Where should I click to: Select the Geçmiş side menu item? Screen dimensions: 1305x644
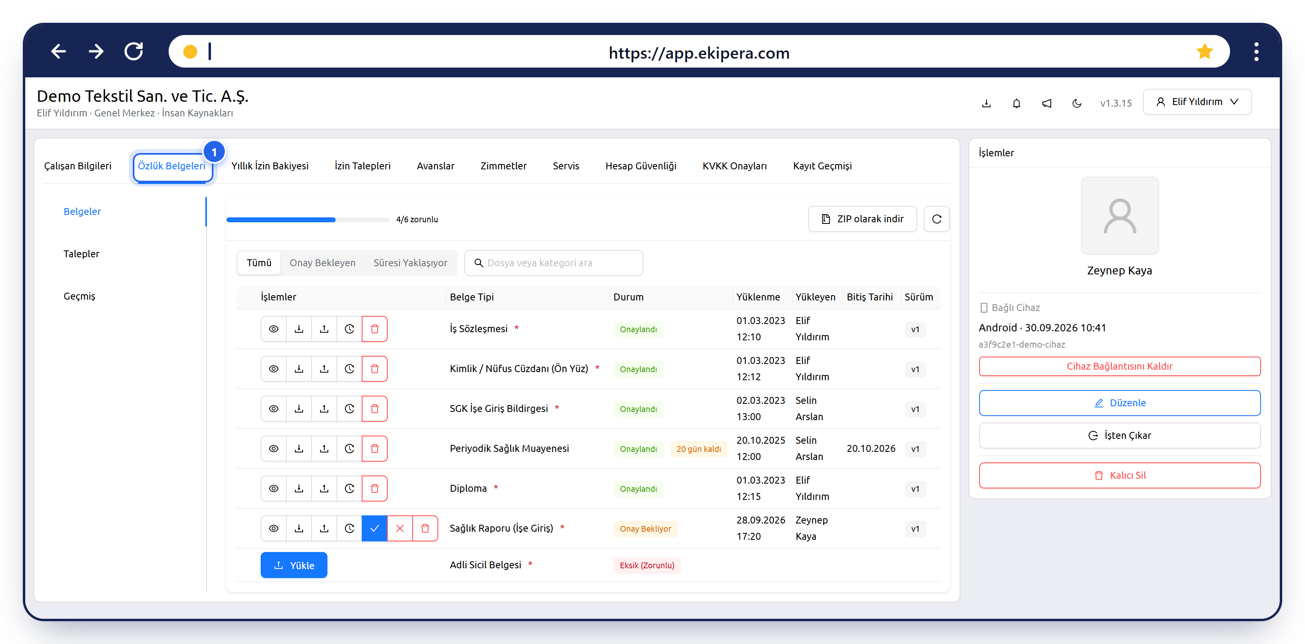click(x=79, y=296)
